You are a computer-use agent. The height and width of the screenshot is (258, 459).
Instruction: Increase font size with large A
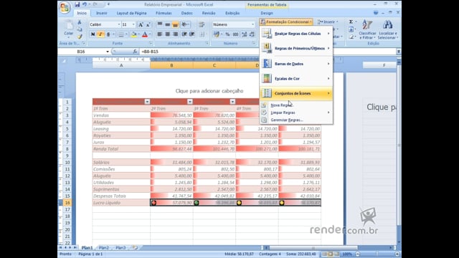pos(141,24)
